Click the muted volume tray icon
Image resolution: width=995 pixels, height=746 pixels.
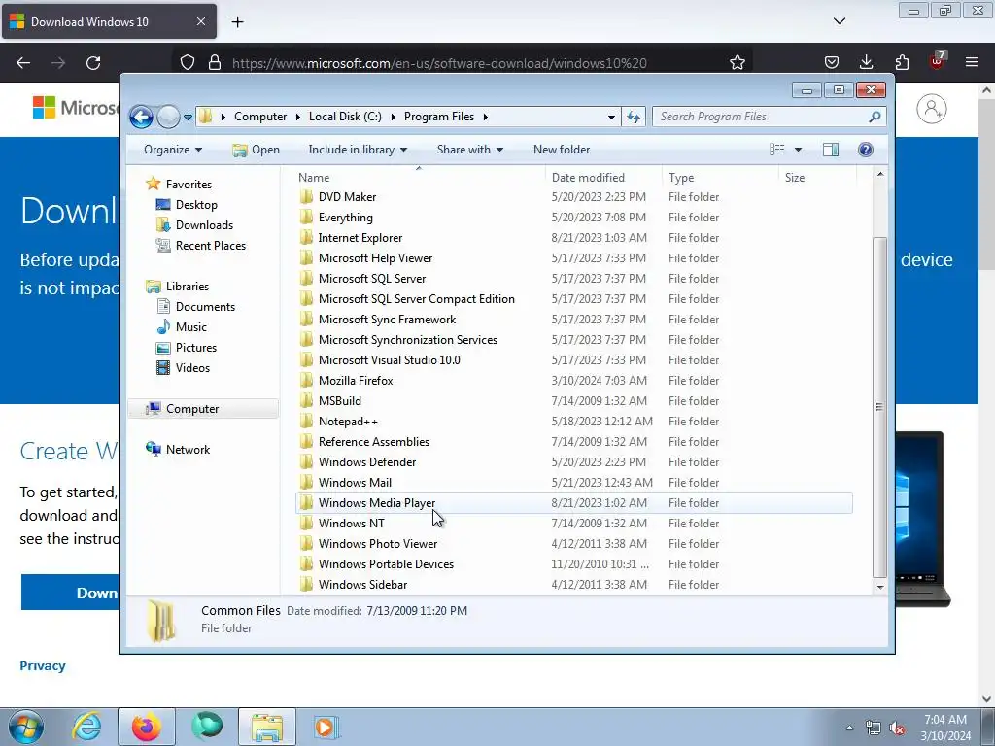click(897, 729)
